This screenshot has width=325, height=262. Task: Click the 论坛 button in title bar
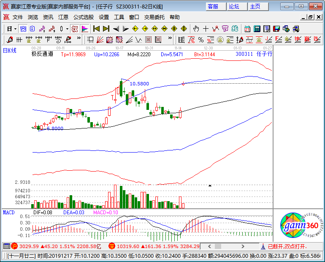pyautogui.click(x=237, y=6)
